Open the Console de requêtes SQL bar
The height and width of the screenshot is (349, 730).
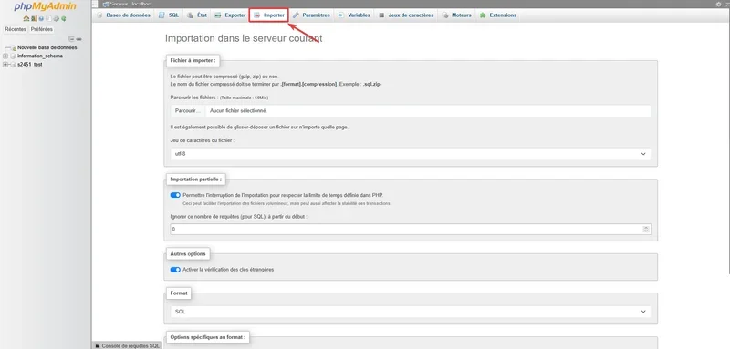coord(127,345)
